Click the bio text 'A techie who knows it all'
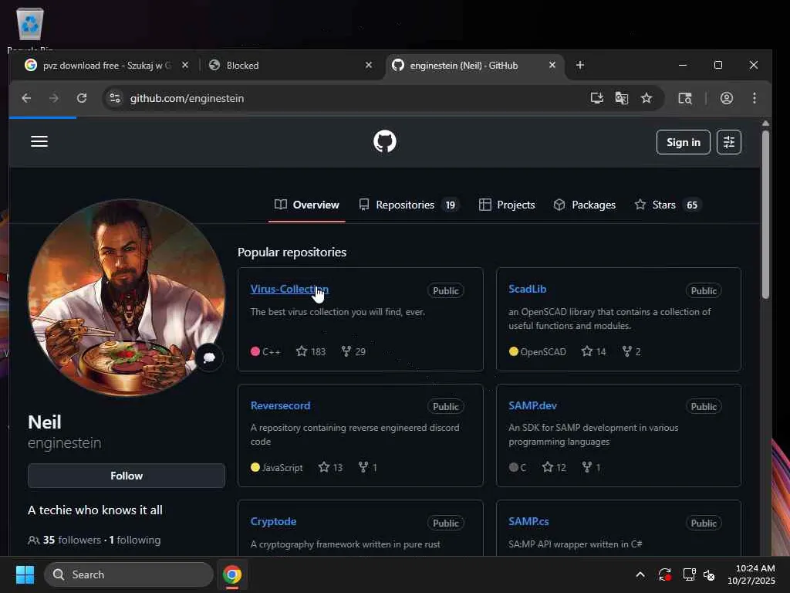 click(95, 510)
